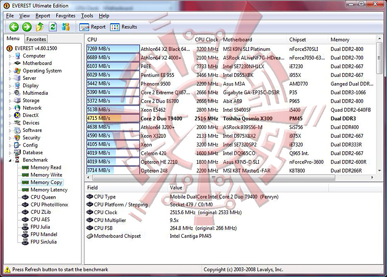
Task: Click the Storage icon in the tree
Action: (x=17, y=101)
